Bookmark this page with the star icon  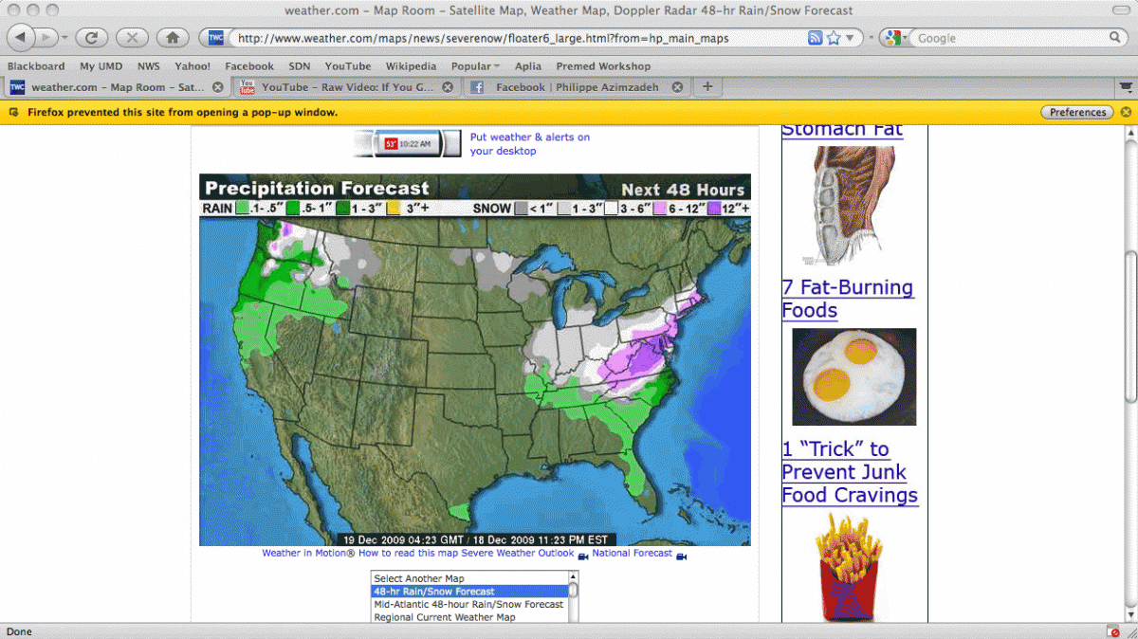pyautogui.click(x=834, y=38)
